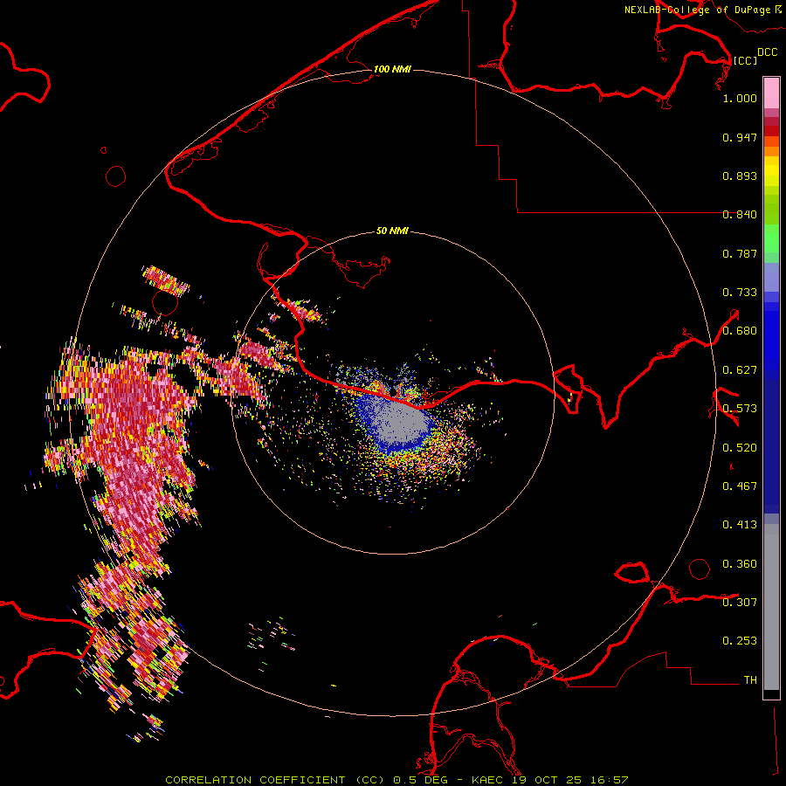The width and height of the screenshot is (786, 786).
Task: Click the 16:57 timestamp in the caption
Action: point(609,780)
